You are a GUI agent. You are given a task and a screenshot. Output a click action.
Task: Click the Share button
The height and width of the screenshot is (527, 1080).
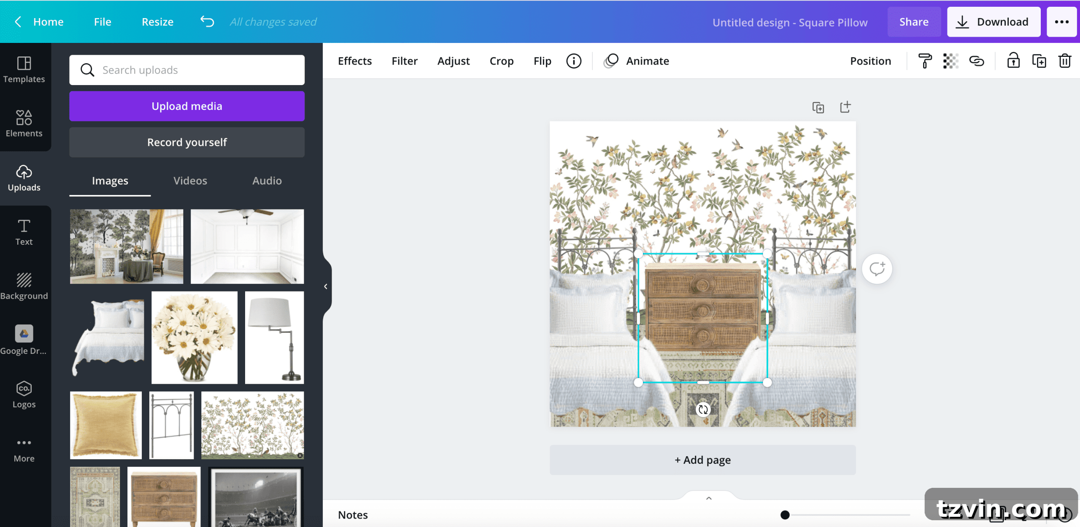tap(914, 22)
